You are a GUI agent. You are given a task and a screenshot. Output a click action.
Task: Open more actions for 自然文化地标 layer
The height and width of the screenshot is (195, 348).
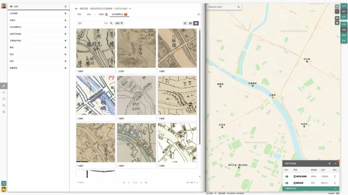(x=335, y=176)
